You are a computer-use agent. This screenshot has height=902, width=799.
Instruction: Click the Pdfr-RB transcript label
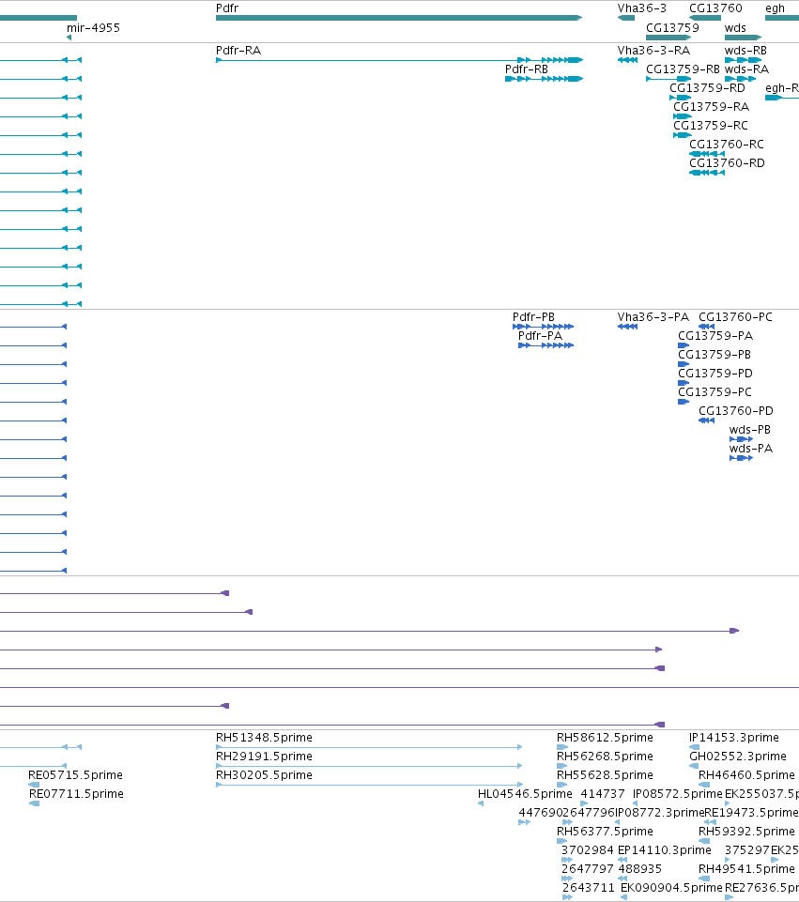527,69
